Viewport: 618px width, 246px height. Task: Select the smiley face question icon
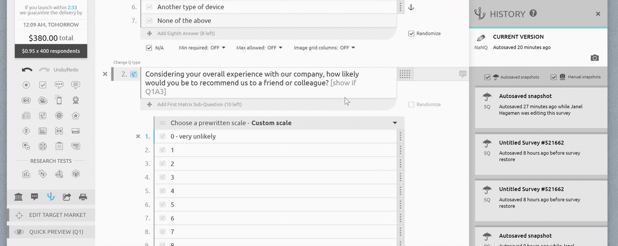pyautogui.click(x=59, y=116)
